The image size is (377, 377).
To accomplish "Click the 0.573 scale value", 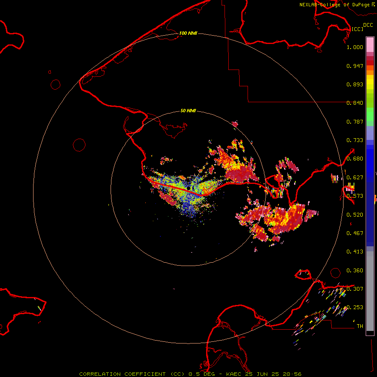I will click(x=355, y=196).
